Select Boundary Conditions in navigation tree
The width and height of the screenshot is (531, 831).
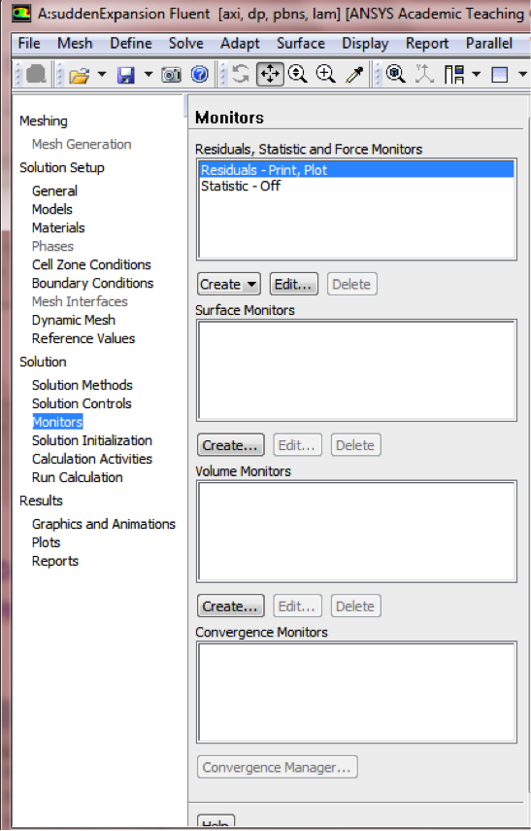[x=92, y=283]
